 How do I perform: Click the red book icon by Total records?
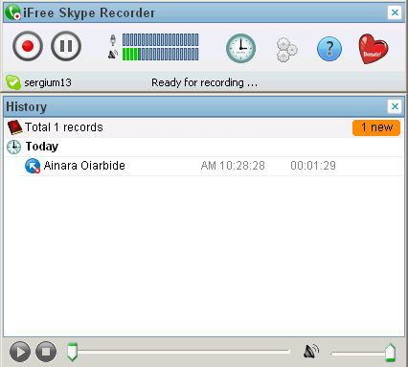point(14,127)
